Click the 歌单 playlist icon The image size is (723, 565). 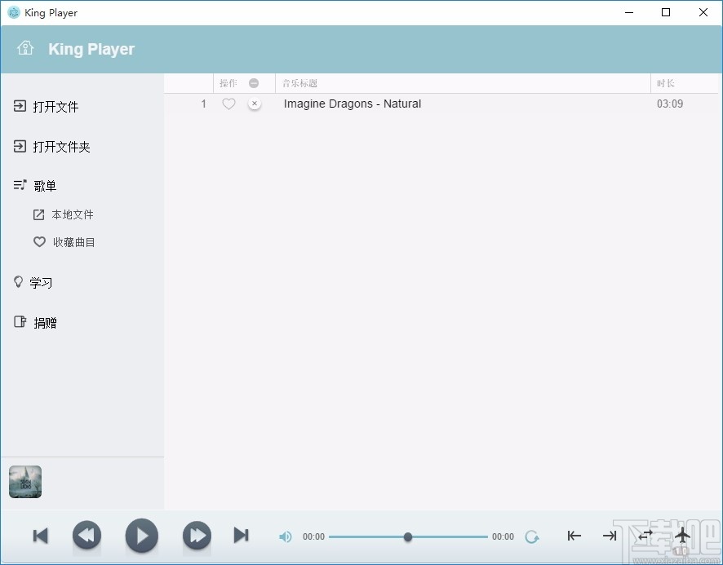(20, 185)
